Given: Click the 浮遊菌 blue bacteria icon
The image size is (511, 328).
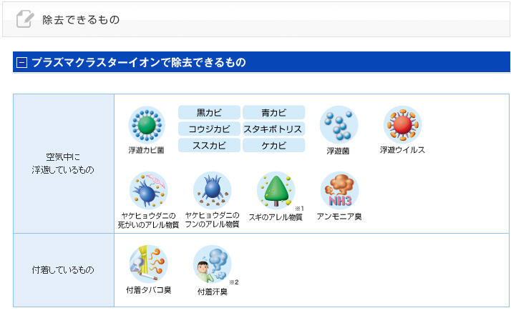Looking at the screenshot, I should click(x=339, y=125).
